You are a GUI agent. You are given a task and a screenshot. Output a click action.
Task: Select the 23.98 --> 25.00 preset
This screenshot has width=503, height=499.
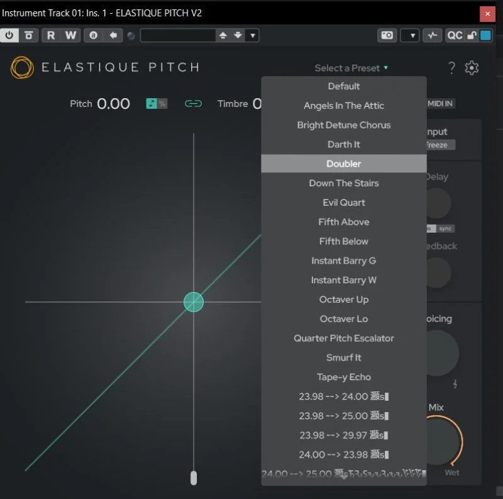pyautogui.click(x=344, y=416)
